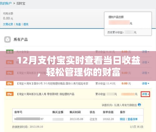The image size is (156, 132).
Task: Expand 详情 on the 大甲E row
Action: tap(145, 73)
